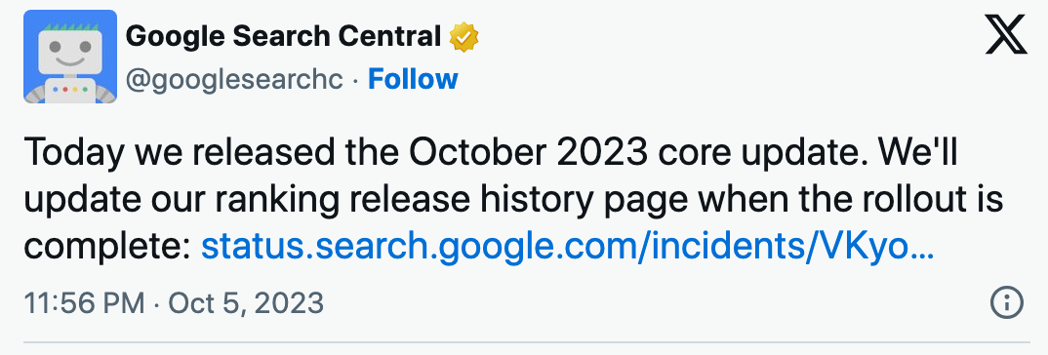This screenshot has height=355, width=1048.
Task: Click the tweet text starting with Today
Action: (x=513, y=201)
